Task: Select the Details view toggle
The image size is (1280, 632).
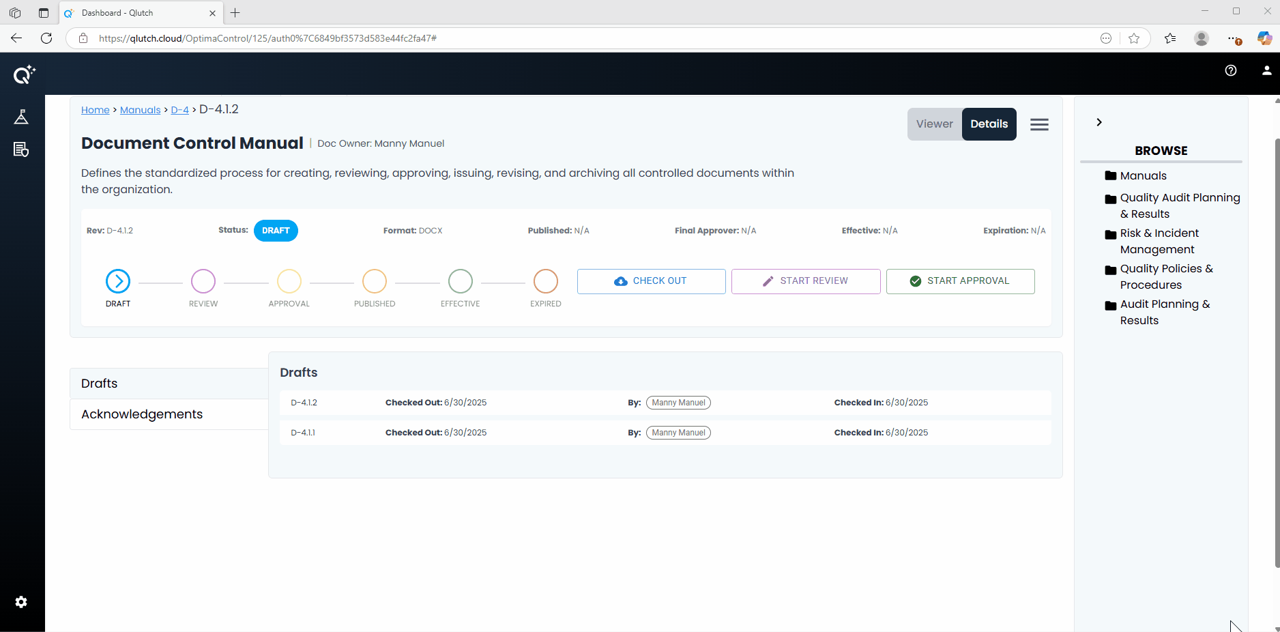Action: tap(989, 124)
